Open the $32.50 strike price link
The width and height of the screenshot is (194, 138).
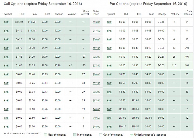coord(96,83)
